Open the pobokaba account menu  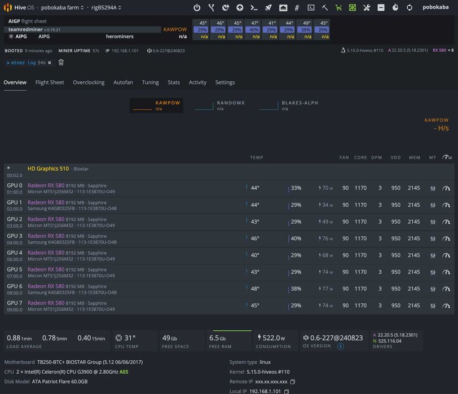(435, 7)
